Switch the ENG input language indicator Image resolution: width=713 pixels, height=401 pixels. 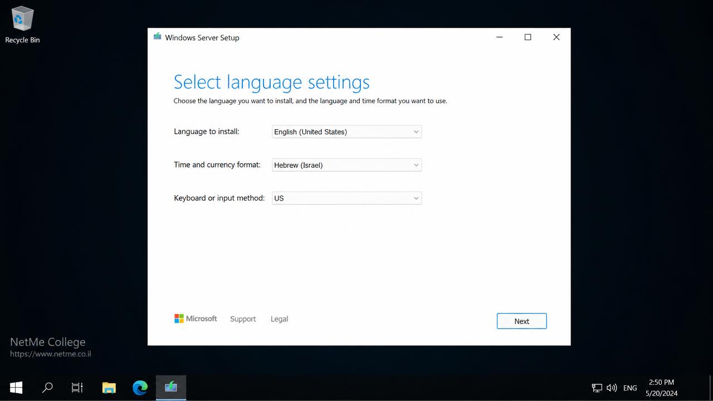pos(630,388)
